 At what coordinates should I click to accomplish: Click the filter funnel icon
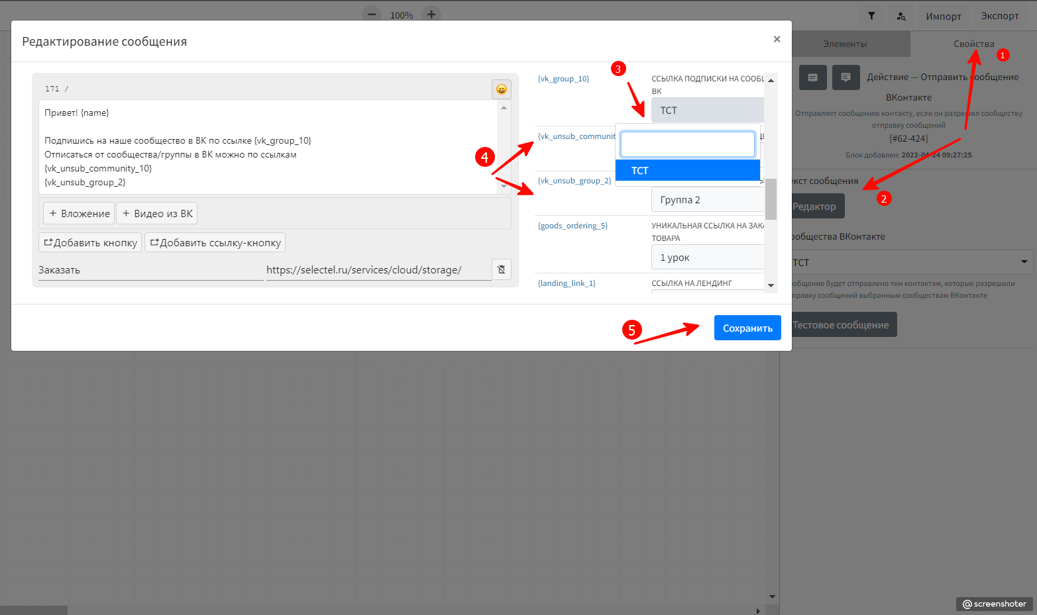coord(871,16)
